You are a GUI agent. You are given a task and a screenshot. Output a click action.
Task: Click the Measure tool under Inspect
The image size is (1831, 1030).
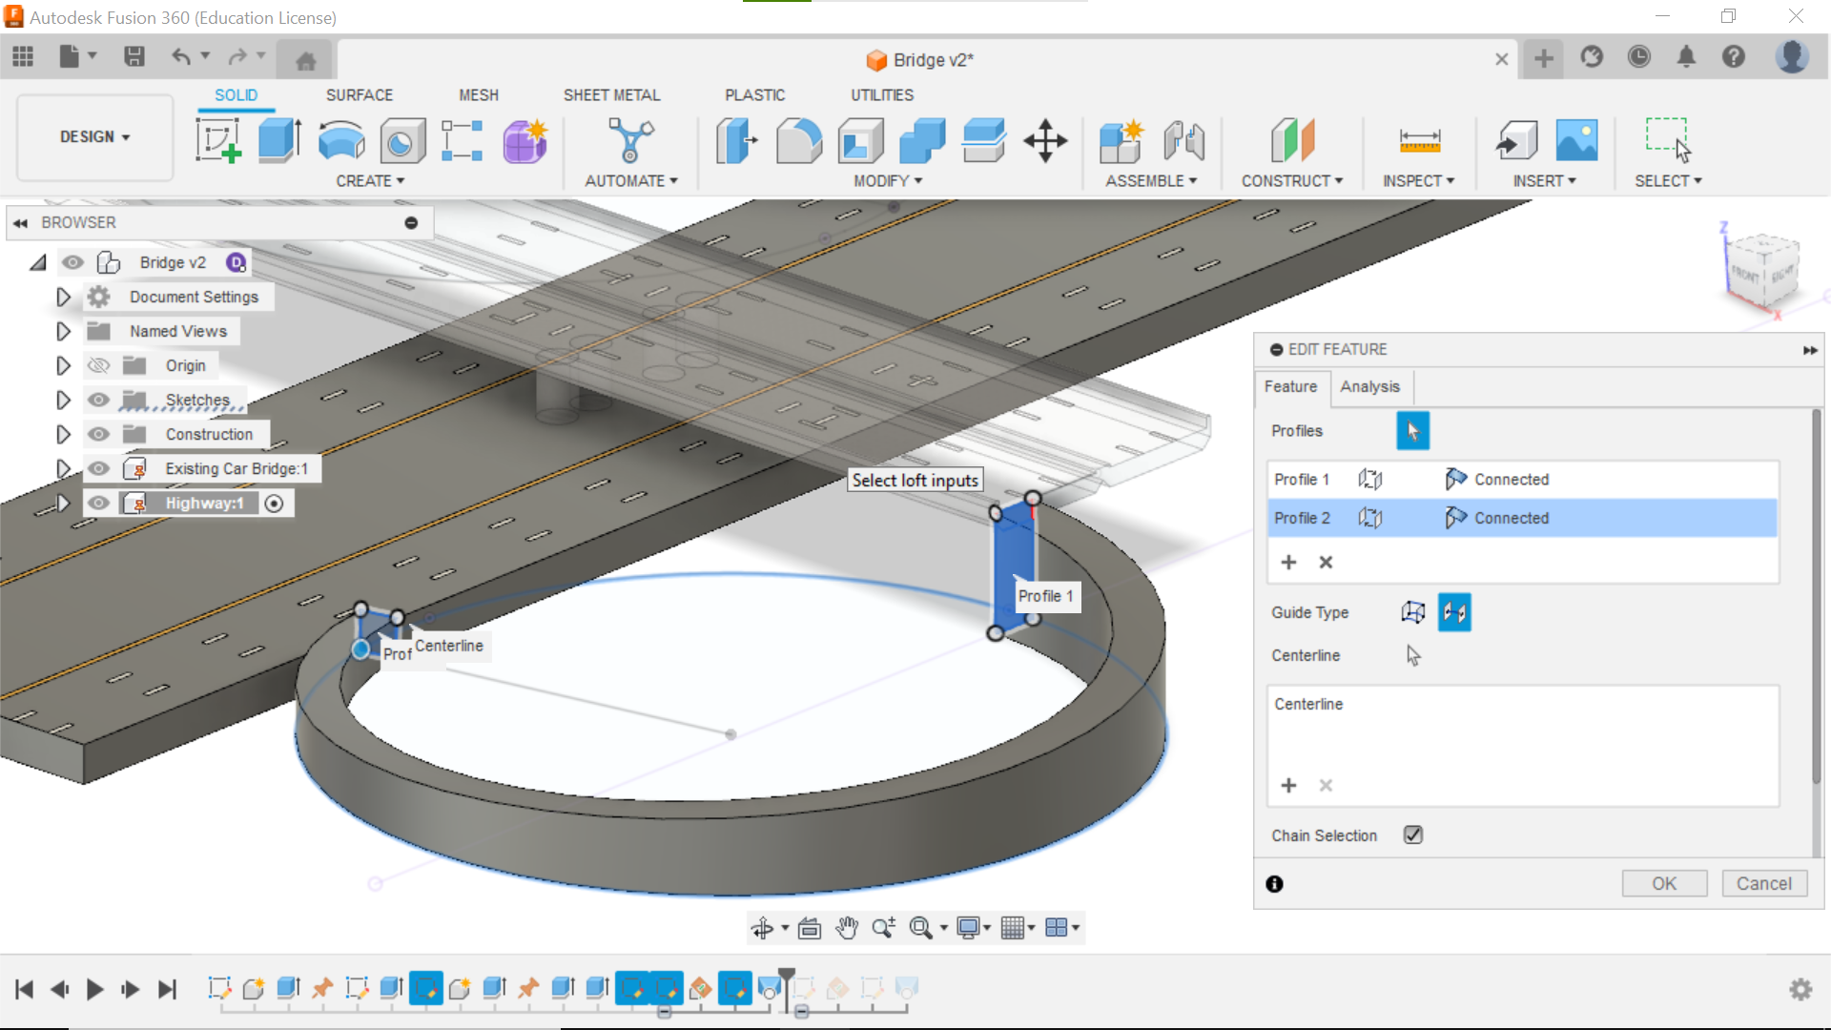click(x=1419, y=140)
